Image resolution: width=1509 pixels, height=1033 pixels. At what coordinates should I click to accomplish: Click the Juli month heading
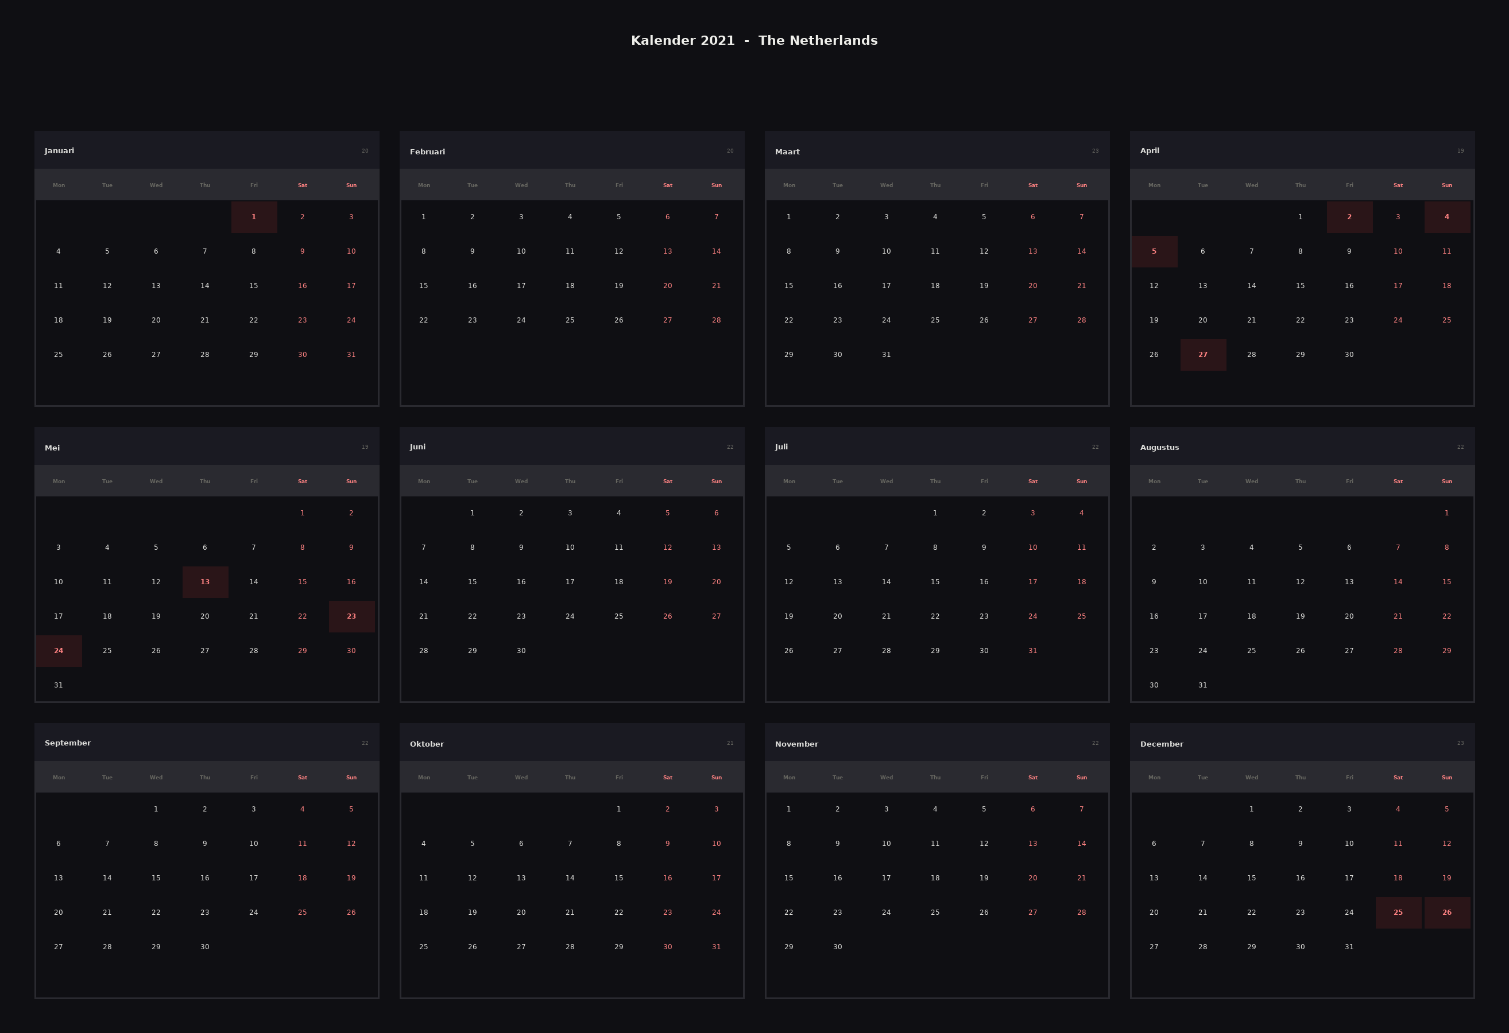coord(781,447)
